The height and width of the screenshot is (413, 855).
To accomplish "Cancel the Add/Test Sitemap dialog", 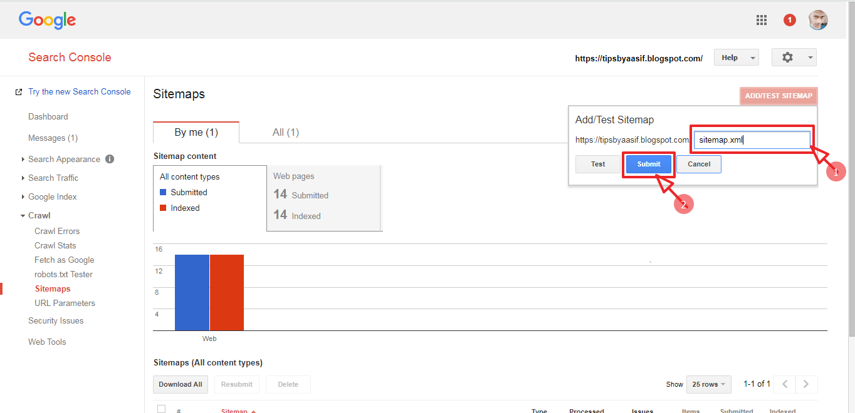I will [x=699, y=164].
